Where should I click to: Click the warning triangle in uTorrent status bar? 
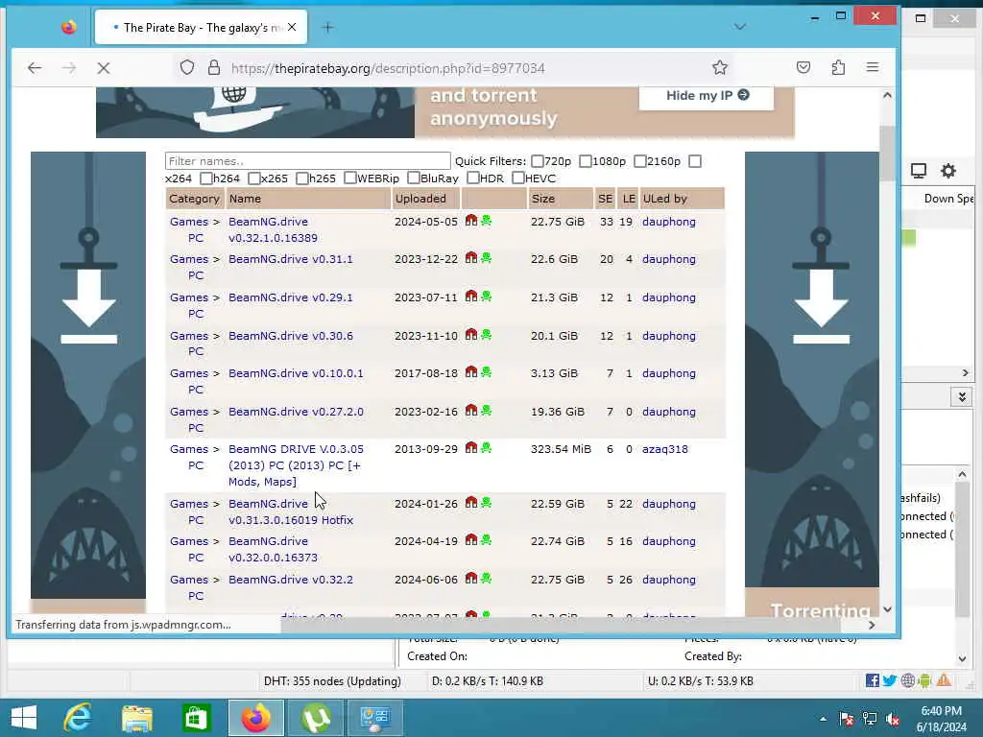[x=945, y=680]
